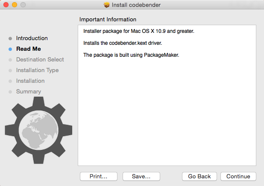Go Back to the previous step
The height and width of the screenshot is (186, 264).
pos(199,176)
